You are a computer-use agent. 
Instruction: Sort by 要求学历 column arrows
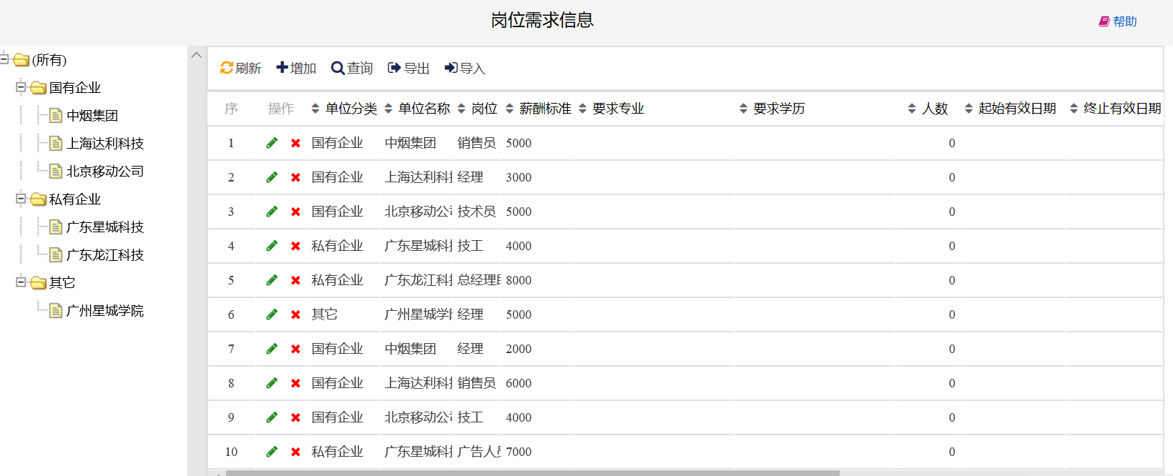tap(744, 109)
